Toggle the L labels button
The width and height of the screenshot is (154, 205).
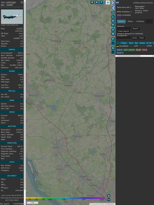pos(113,17)
